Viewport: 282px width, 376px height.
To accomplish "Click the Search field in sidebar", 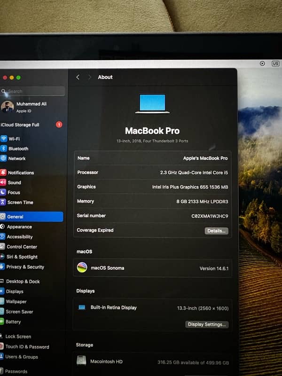I will click(33, 91).
